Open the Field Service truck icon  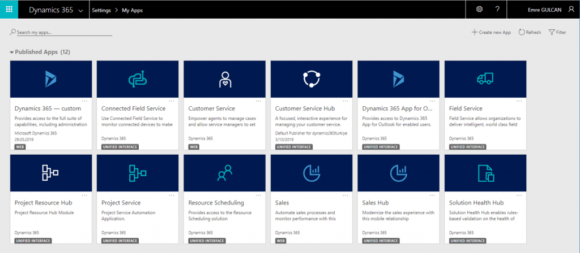point(485,79)
